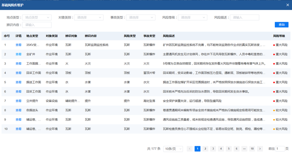Select 冒顶片帮 accident type cell
This screenshot has width=292, height=155.
coord(149,73)
